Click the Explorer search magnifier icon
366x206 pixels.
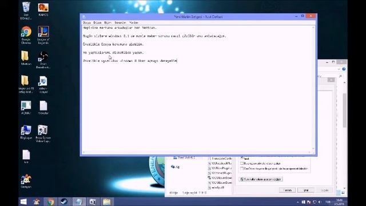(340, 76)
